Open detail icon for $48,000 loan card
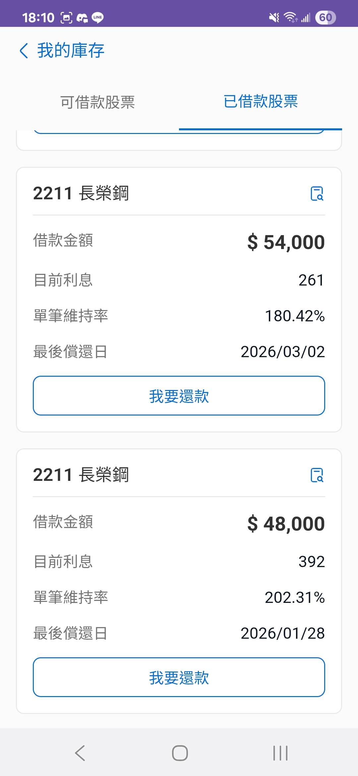The width and height of the screenshot is (358, 776). (317, 475)
